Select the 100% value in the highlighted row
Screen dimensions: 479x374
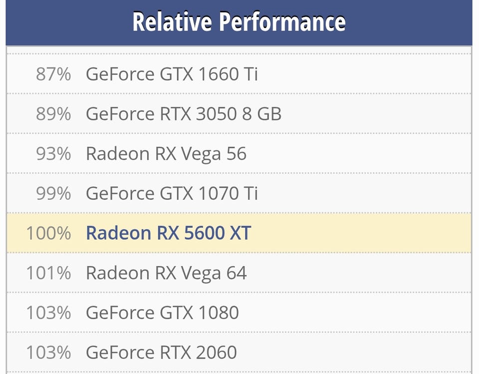click(48, 233)
